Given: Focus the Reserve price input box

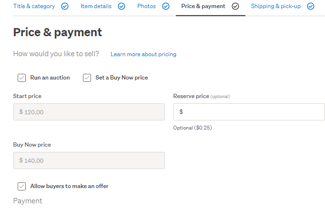Looking at the screenshot, I should coord(249,112).
